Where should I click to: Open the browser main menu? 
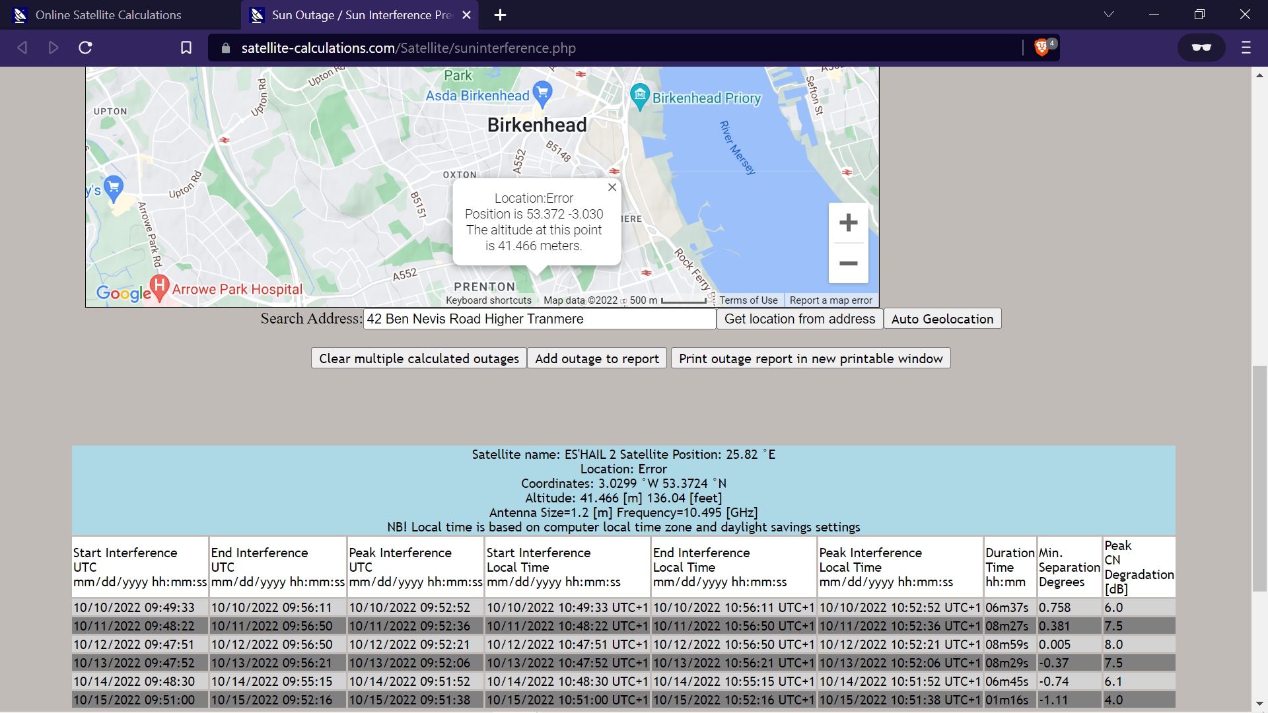[x=1246, y=48]
